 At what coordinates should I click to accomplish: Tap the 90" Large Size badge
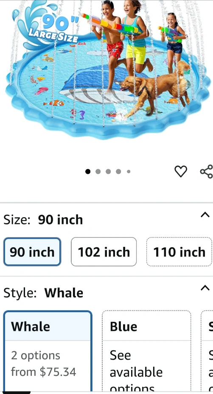[47, 25]
